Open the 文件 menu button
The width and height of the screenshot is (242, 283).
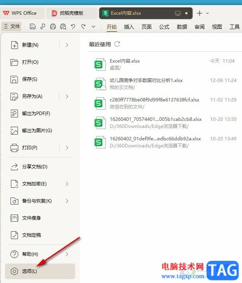pyautogui.click(x=12, y=26)
